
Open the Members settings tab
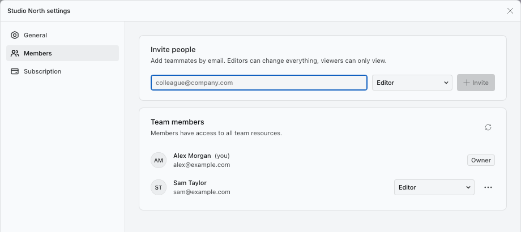click(62, 53)
